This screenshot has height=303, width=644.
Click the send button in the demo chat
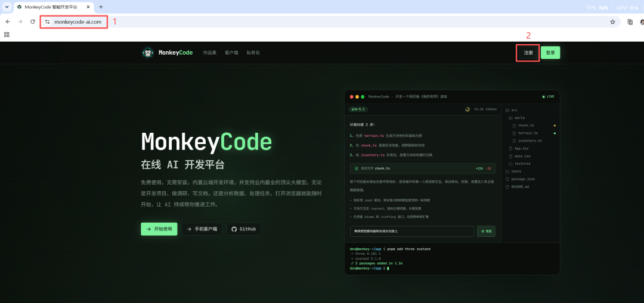pyautogui.click(x=486, y=231)
